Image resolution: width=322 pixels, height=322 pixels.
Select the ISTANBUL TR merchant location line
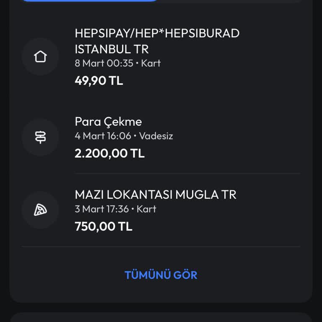point(112,49)
